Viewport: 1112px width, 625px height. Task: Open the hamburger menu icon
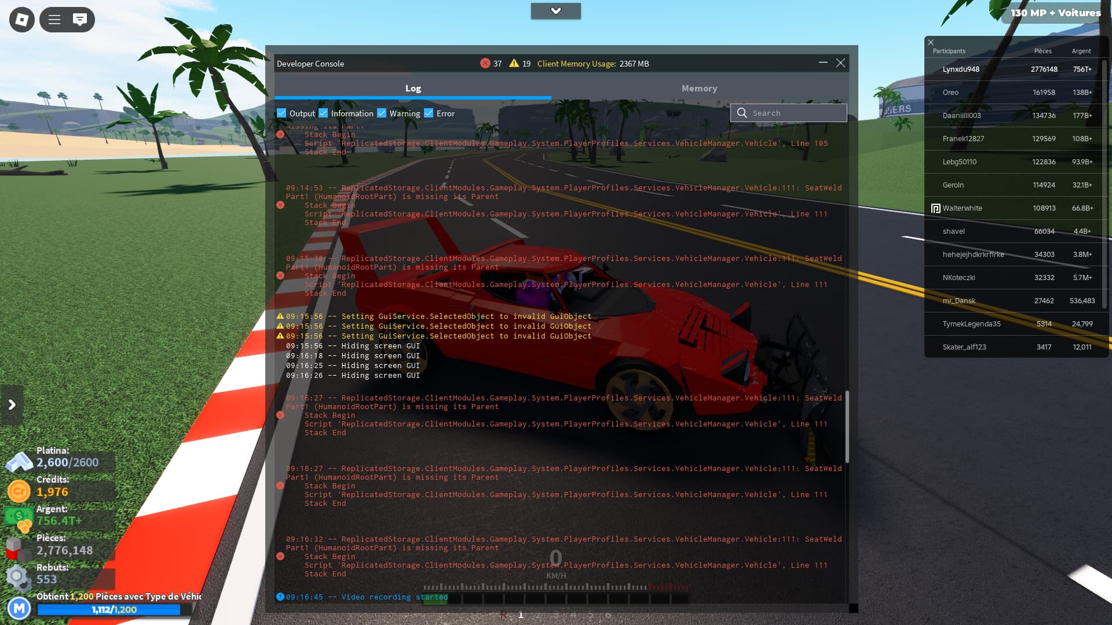54,20
